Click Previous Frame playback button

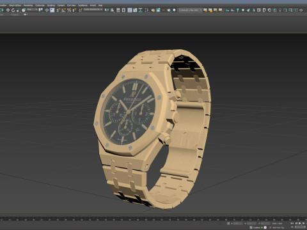pyautogui.click(x=296, y=223)
